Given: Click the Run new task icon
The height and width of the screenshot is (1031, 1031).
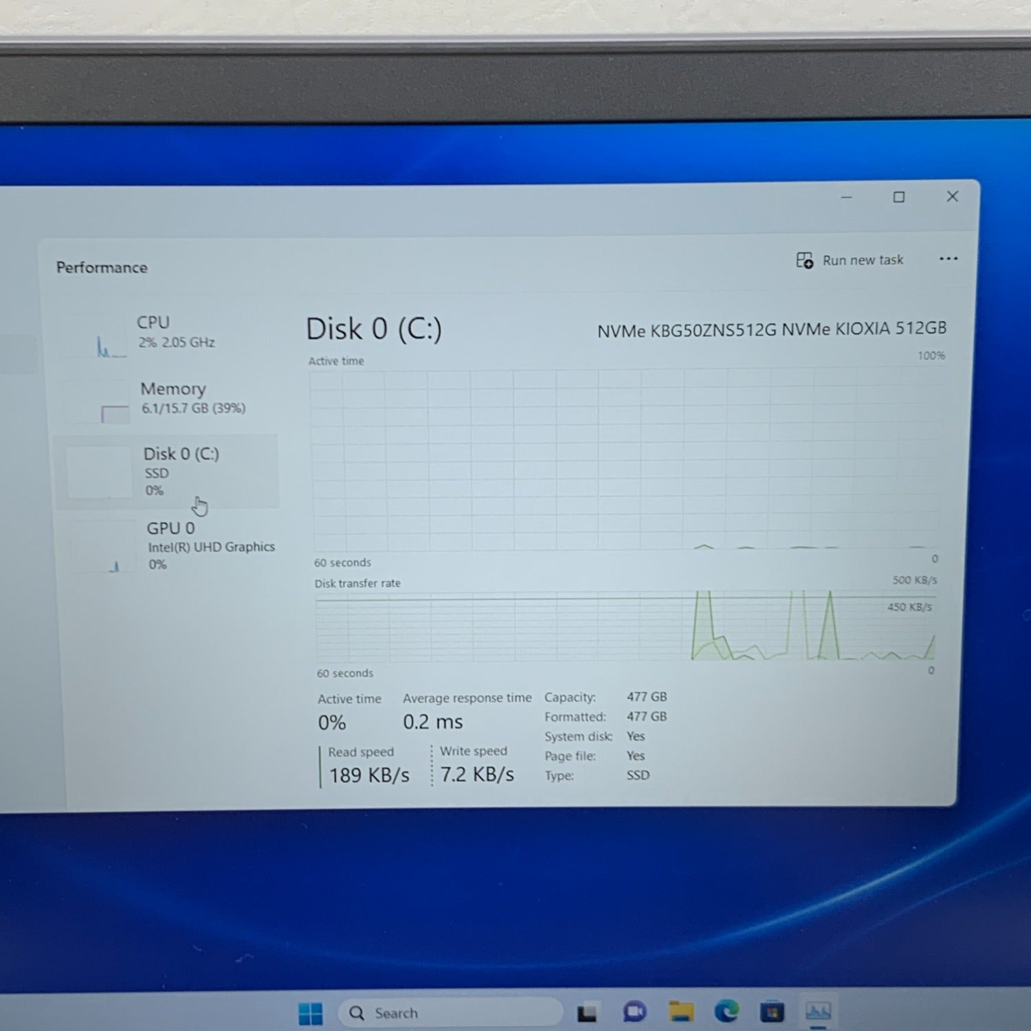Looking at the screenshot, I should coord(804,260).
